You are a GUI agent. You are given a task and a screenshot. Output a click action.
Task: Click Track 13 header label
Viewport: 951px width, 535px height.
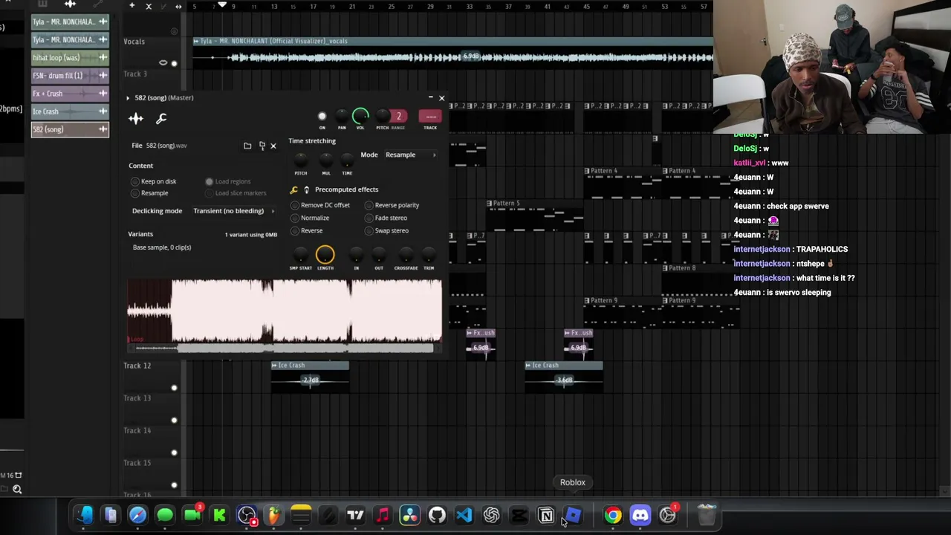[137, 398]
